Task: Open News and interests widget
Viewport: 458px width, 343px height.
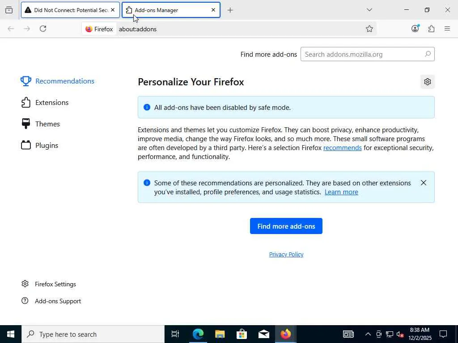Action: pyautogui.click(x=348, y=334)
